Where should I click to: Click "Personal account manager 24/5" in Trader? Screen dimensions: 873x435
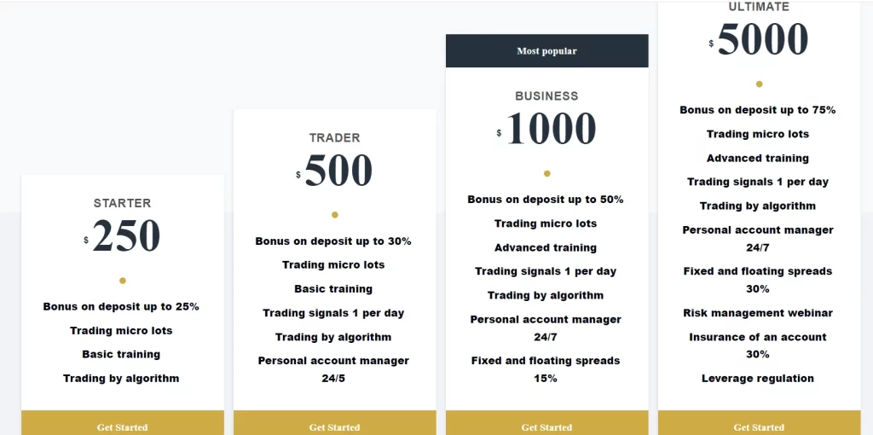point(333,368)
